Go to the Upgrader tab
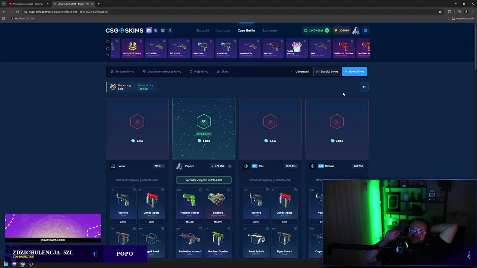This screenshot has height=268, width=477. [223, 31]
